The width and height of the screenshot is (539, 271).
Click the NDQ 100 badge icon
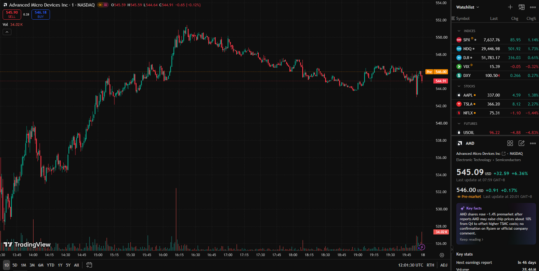click(459, 48)
